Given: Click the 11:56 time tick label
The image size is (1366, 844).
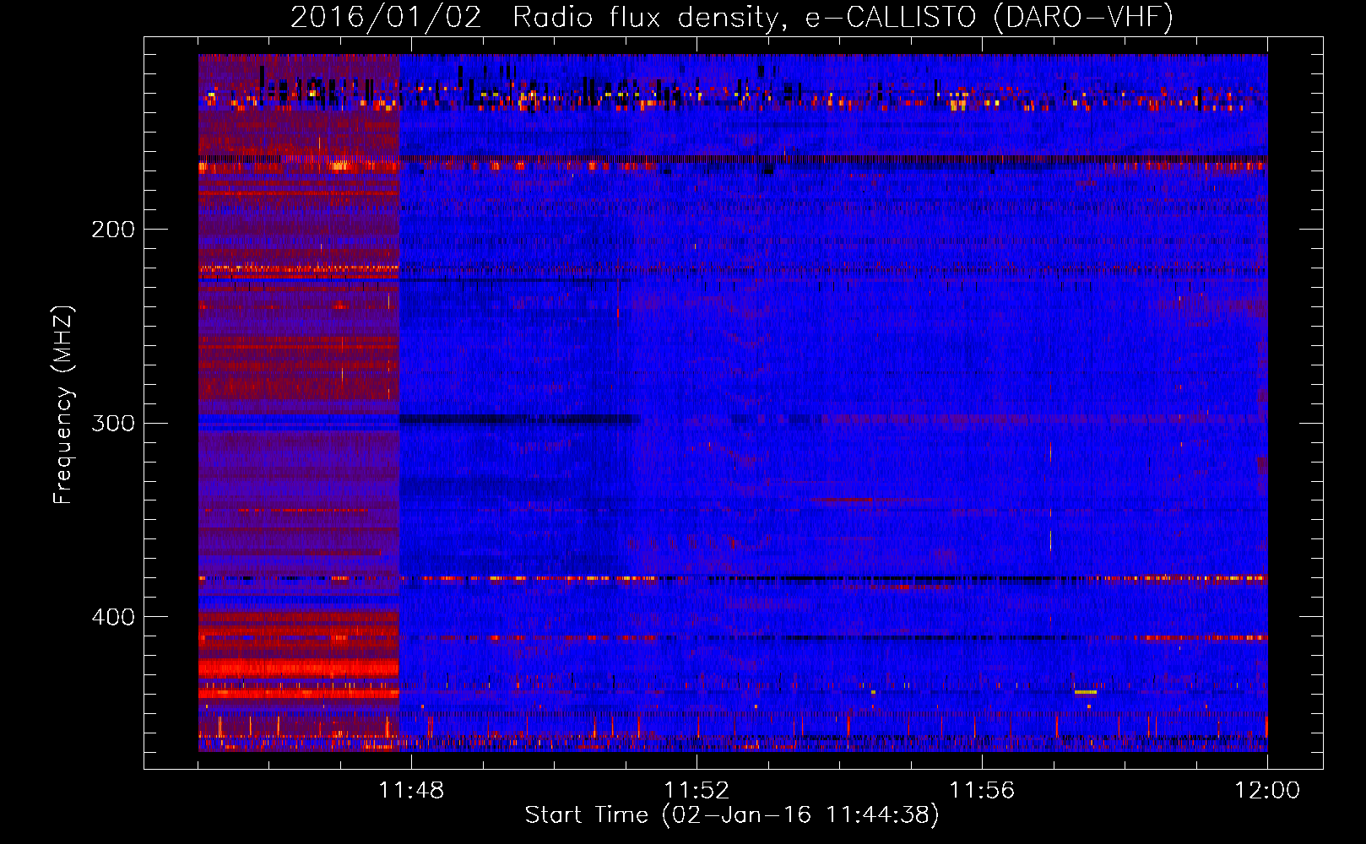Looking at the screenshot, I should tap(982, 791).
